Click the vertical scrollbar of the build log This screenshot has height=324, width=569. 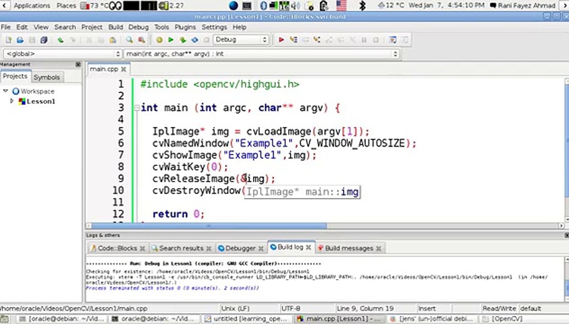[566, 279]
